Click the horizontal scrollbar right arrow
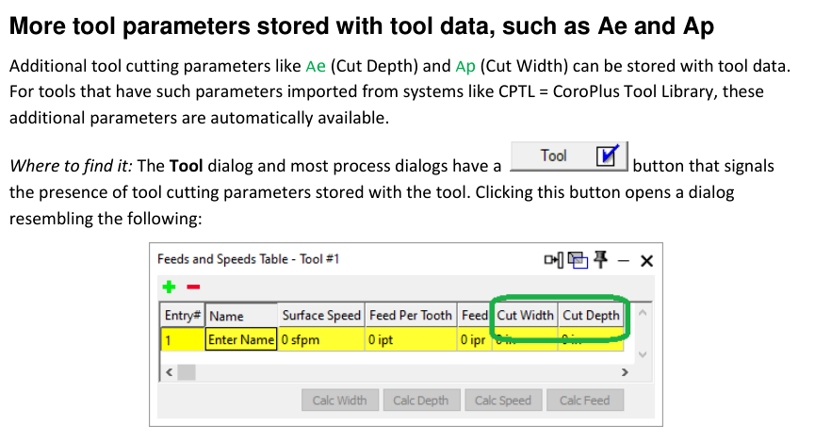Viewport: 815px width, 443px height. [625, 371]
